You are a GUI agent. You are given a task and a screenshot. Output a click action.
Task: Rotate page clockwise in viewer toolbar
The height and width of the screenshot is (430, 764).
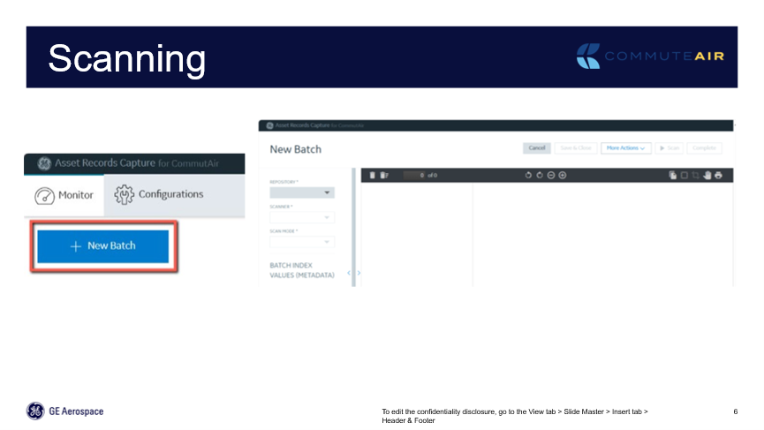click(540, 175)
